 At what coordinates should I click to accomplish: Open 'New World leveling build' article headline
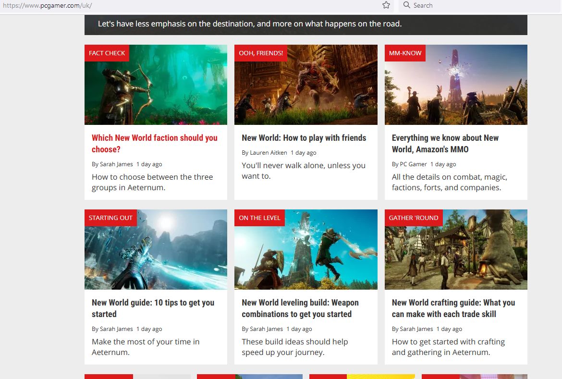point(300,308)
